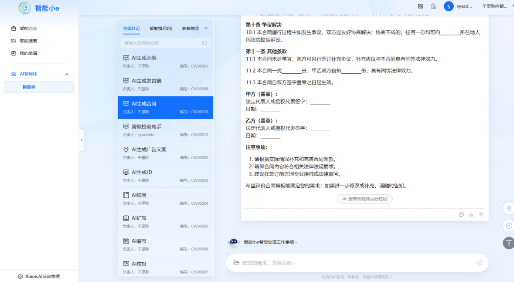
Task: Open the app grid icon in header
Action: click(x=421, y=6)
